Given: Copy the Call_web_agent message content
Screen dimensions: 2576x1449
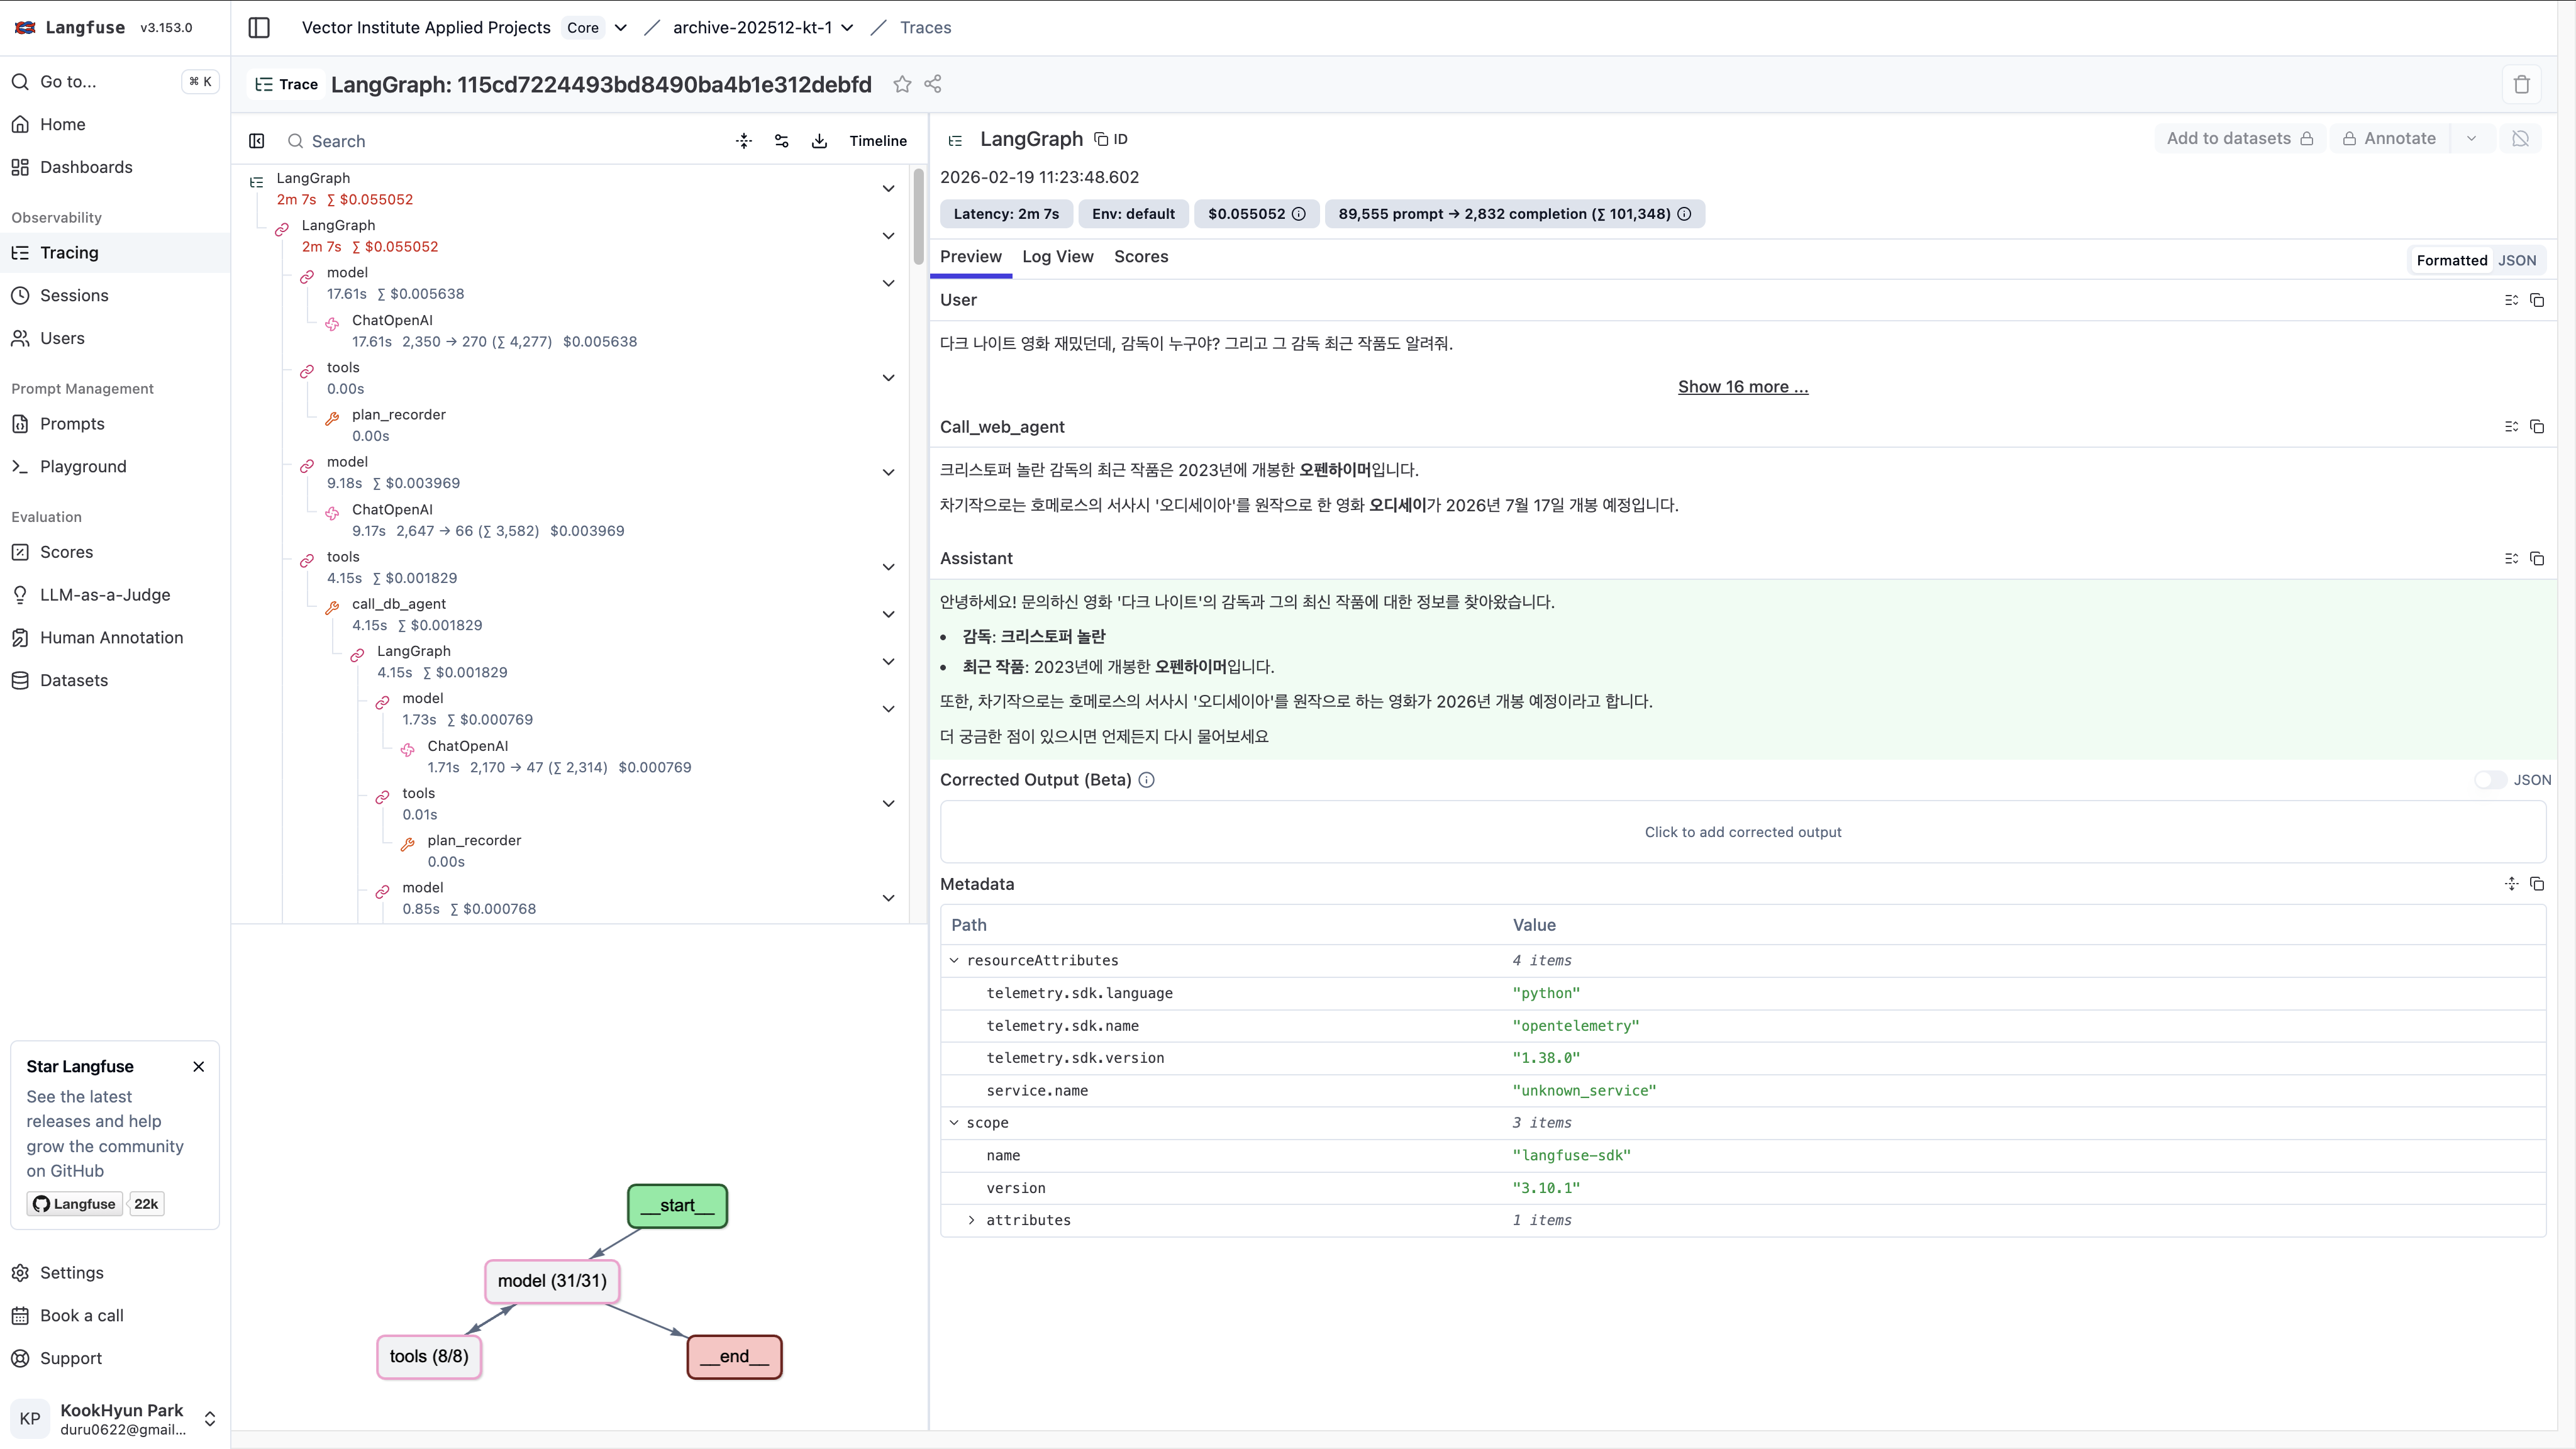Looking at the screenshot, I should (x=2537, y=427).
